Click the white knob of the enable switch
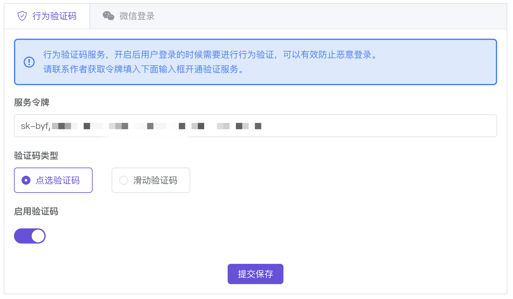 38,236
